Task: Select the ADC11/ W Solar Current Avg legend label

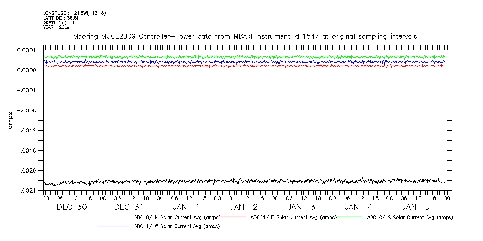Action: point(177,226)
